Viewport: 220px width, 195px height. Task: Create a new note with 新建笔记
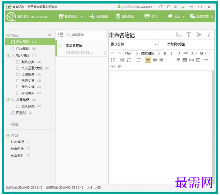pos(68,16)
